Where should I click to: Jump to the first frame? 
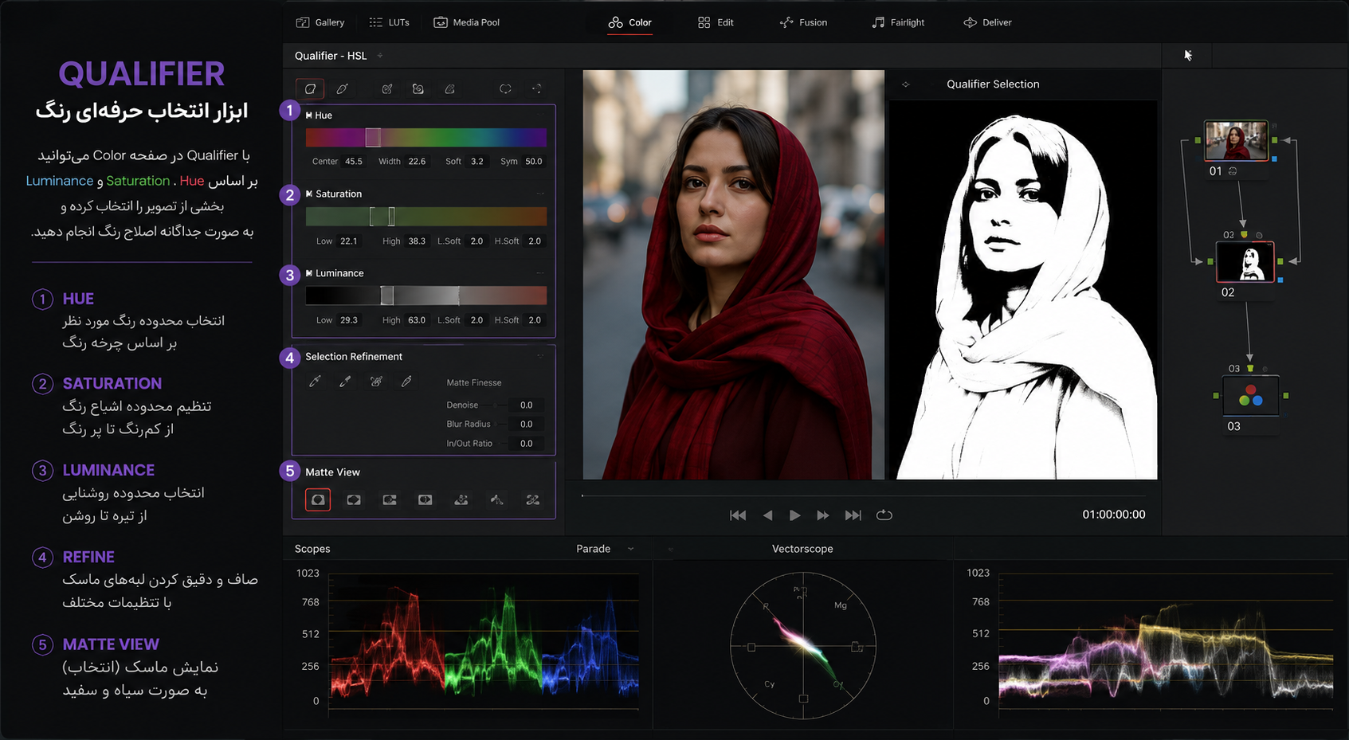738,515
